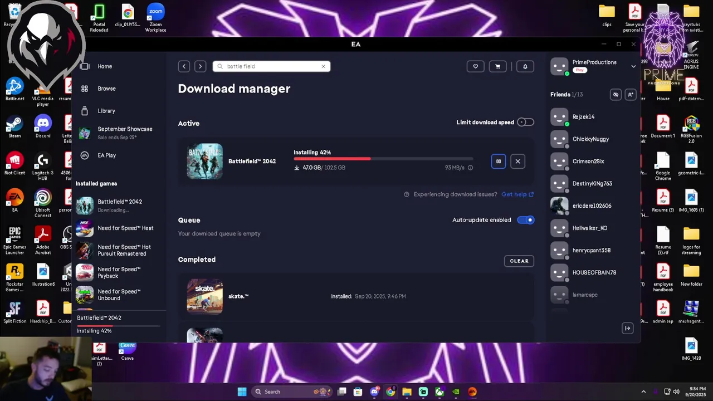
Task: Select Need for Speed Unbound
Action: 119,295
